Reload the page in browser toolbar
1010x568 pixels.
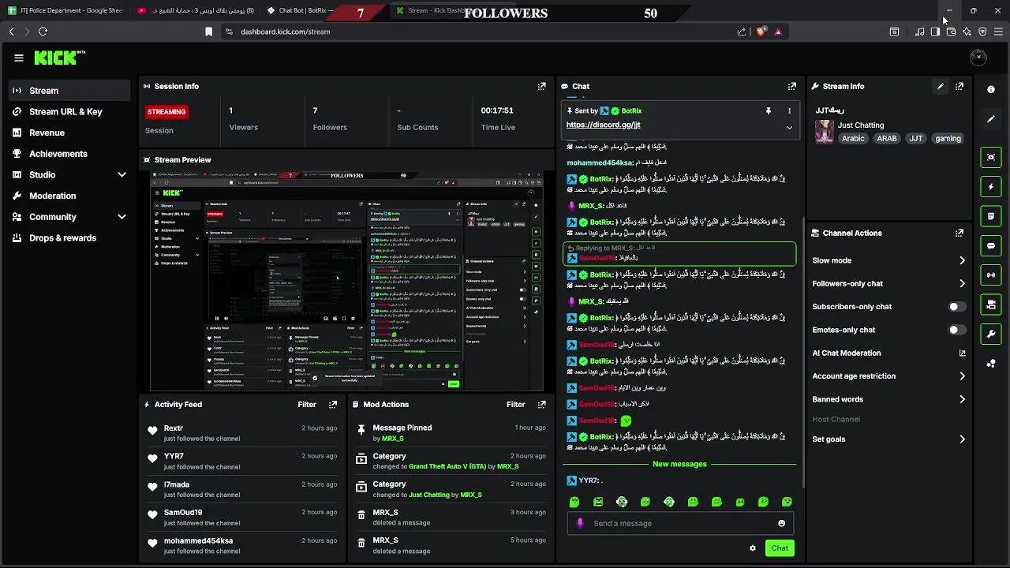pyautogui.click(x=43, y=32)
